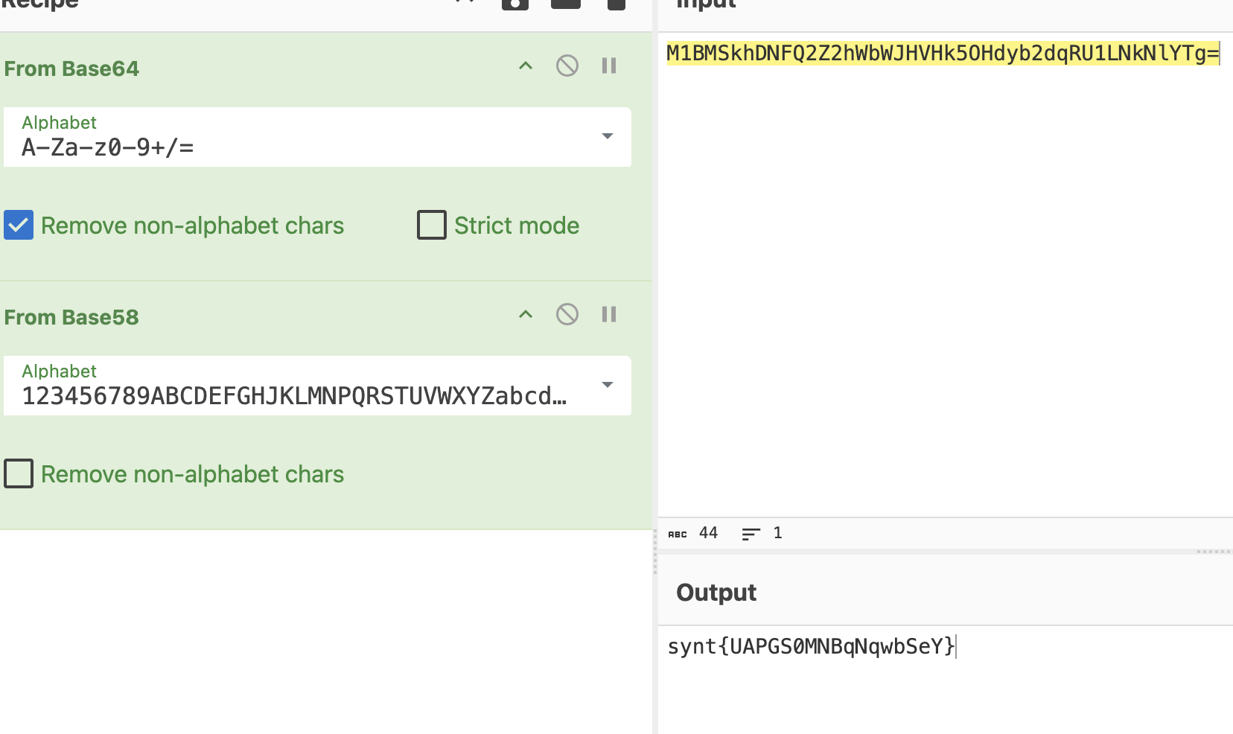Check Base58 Remove non-alphabet chars

19,473
